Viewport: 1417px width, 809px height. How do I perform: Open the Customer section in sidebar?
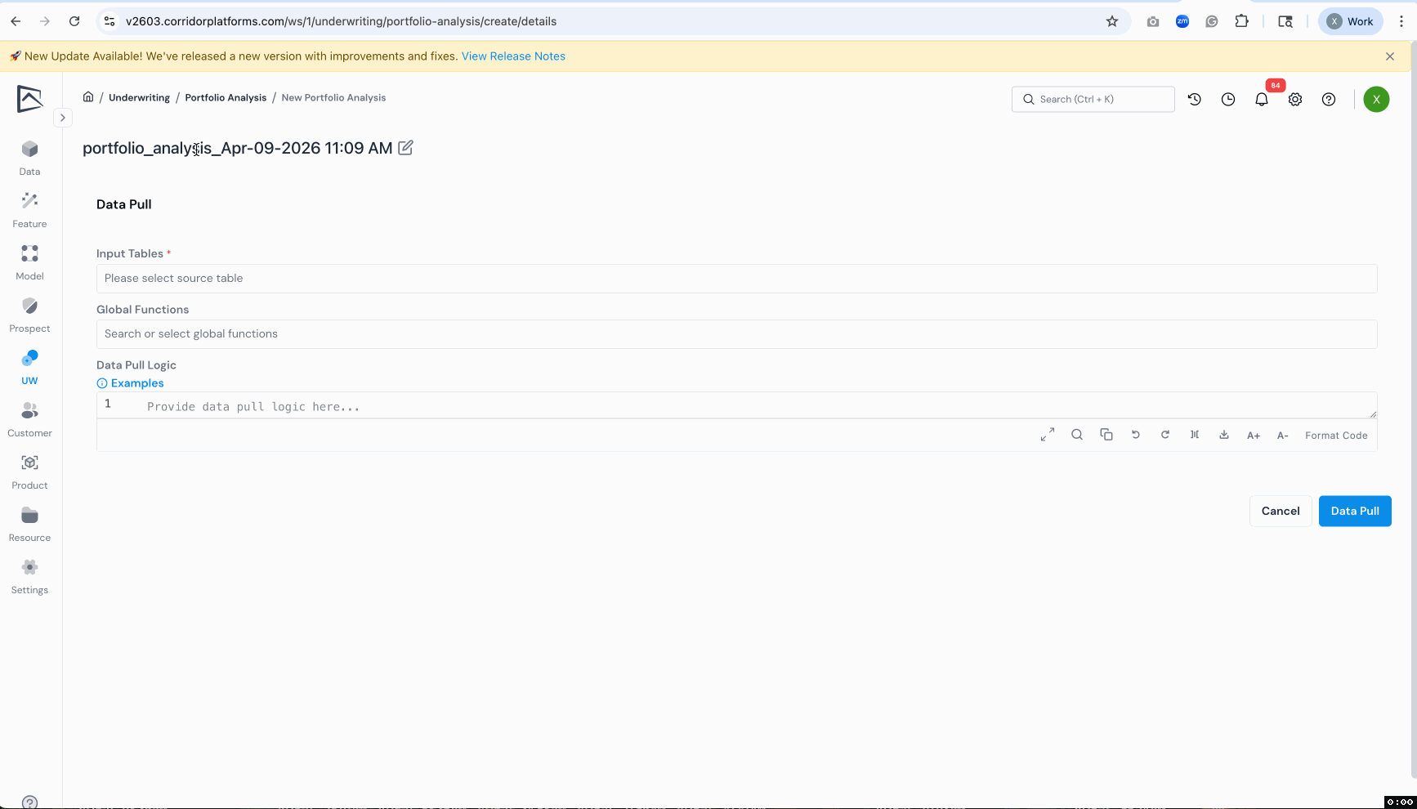pos(29,420)
